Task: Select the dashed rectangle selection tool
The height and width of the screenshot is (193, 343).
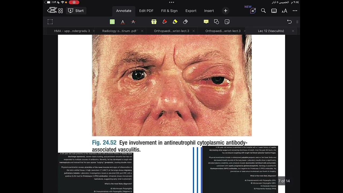Action: [x=50, y=22]
